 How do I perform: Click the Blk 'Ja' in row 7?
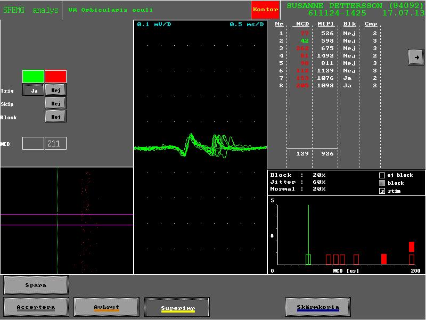[347, 78]
